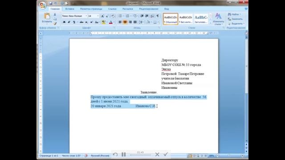Save document with the quick access Save icon
Screen dimensions: 285x160
coord(51,4)
